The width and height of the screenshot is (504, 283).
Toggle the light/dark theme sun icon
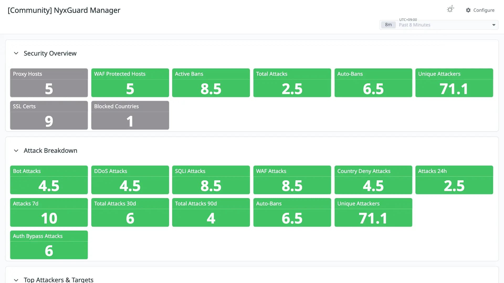click(x=450, y=9)
